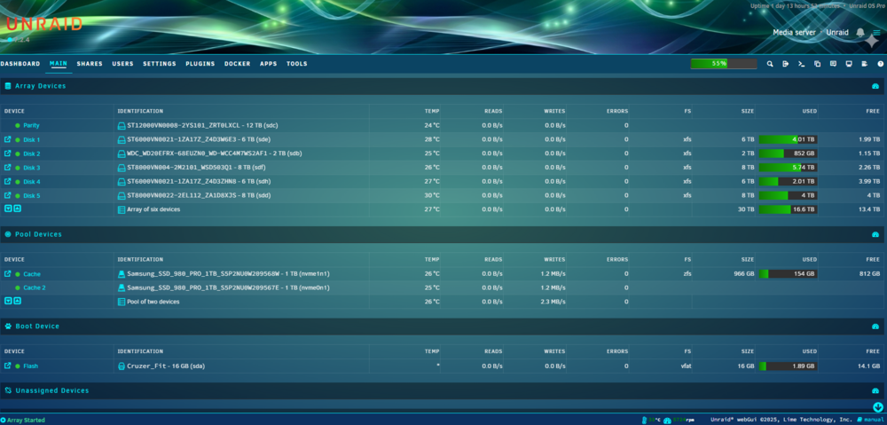Browse Disk 3 using its open icon
This screenshot has width=887, height=425.
coord(8,168)
